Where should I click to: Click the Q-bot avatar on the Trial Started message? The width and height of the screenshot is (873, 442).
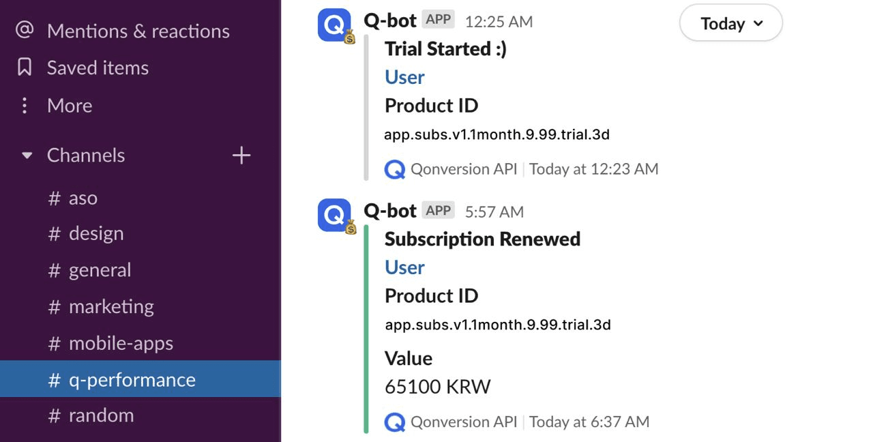[x=334, y=25]
